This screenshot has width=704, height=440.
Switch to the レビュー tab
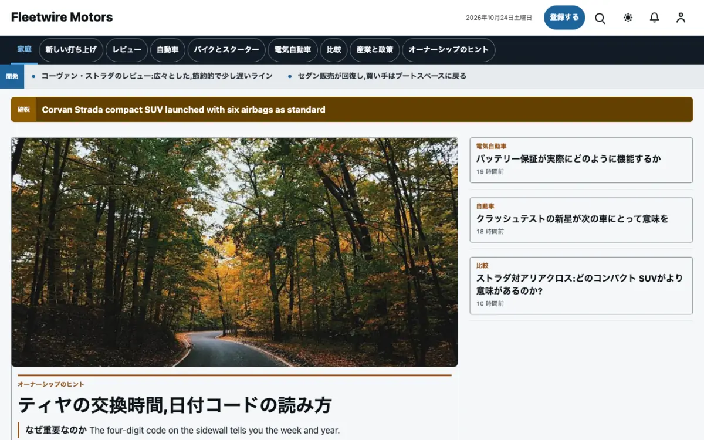point(127,50)
